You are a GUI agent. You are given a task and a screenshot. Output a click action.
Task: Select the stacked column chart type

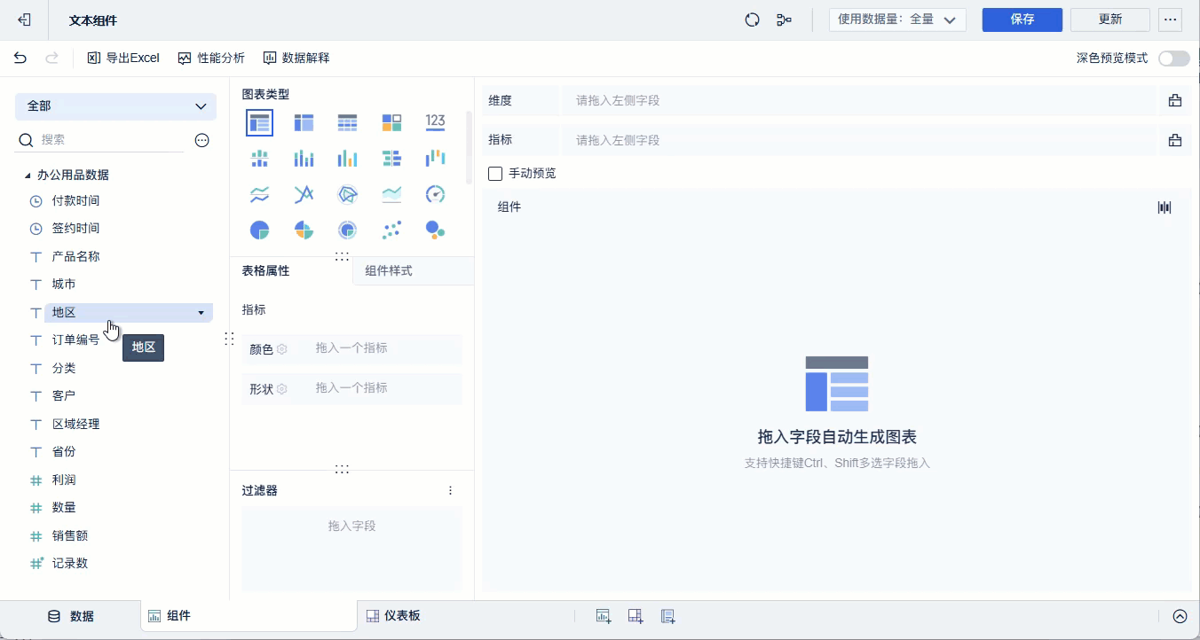304,159
